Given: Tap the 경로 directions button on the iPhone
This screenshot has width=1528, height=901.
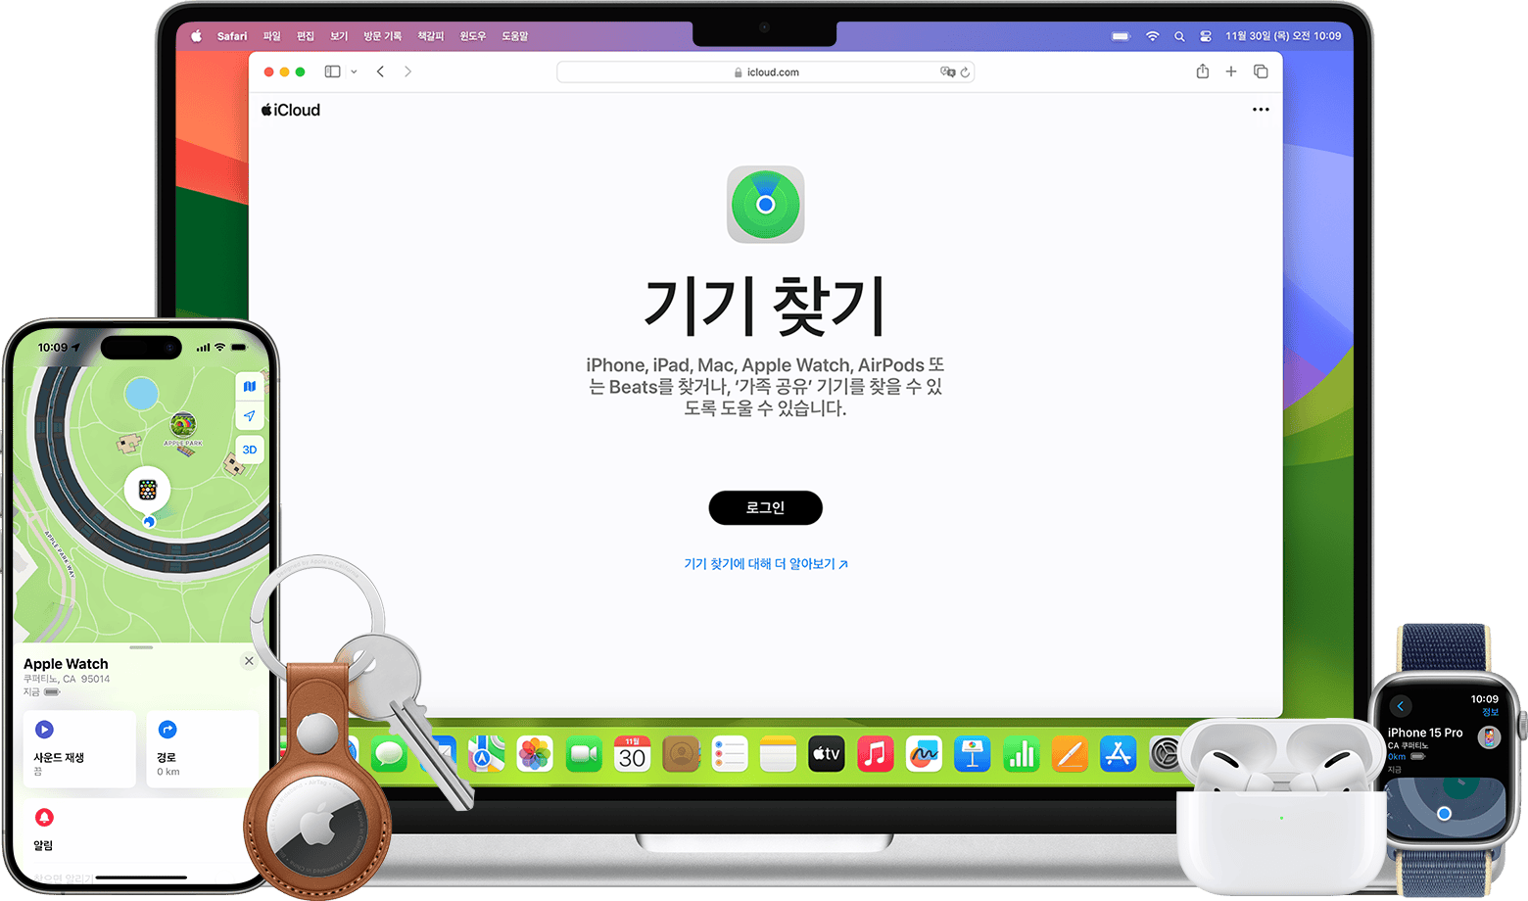Looking at the screenshot, I should click(203, 749).
